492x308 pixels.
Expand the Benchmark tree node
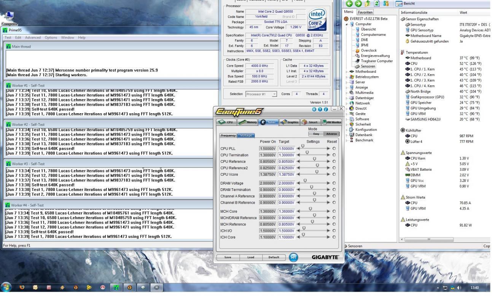346,140
